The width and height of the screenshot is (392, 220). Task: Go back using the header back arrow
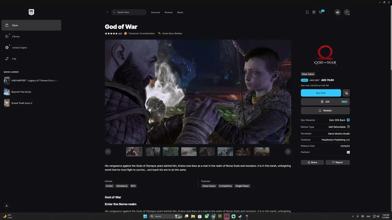[x=107, y=12]
